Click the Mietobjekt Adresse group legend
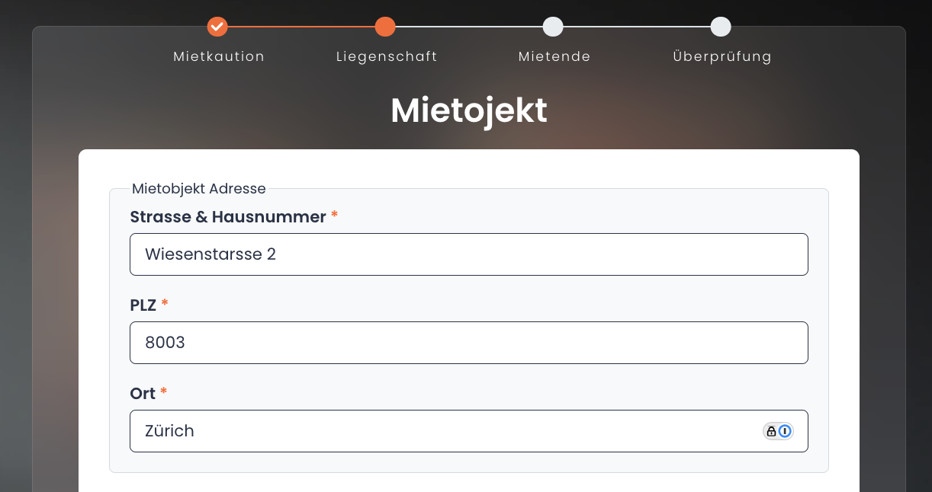Viewport: 932px width, 492px height. point(199,189)
